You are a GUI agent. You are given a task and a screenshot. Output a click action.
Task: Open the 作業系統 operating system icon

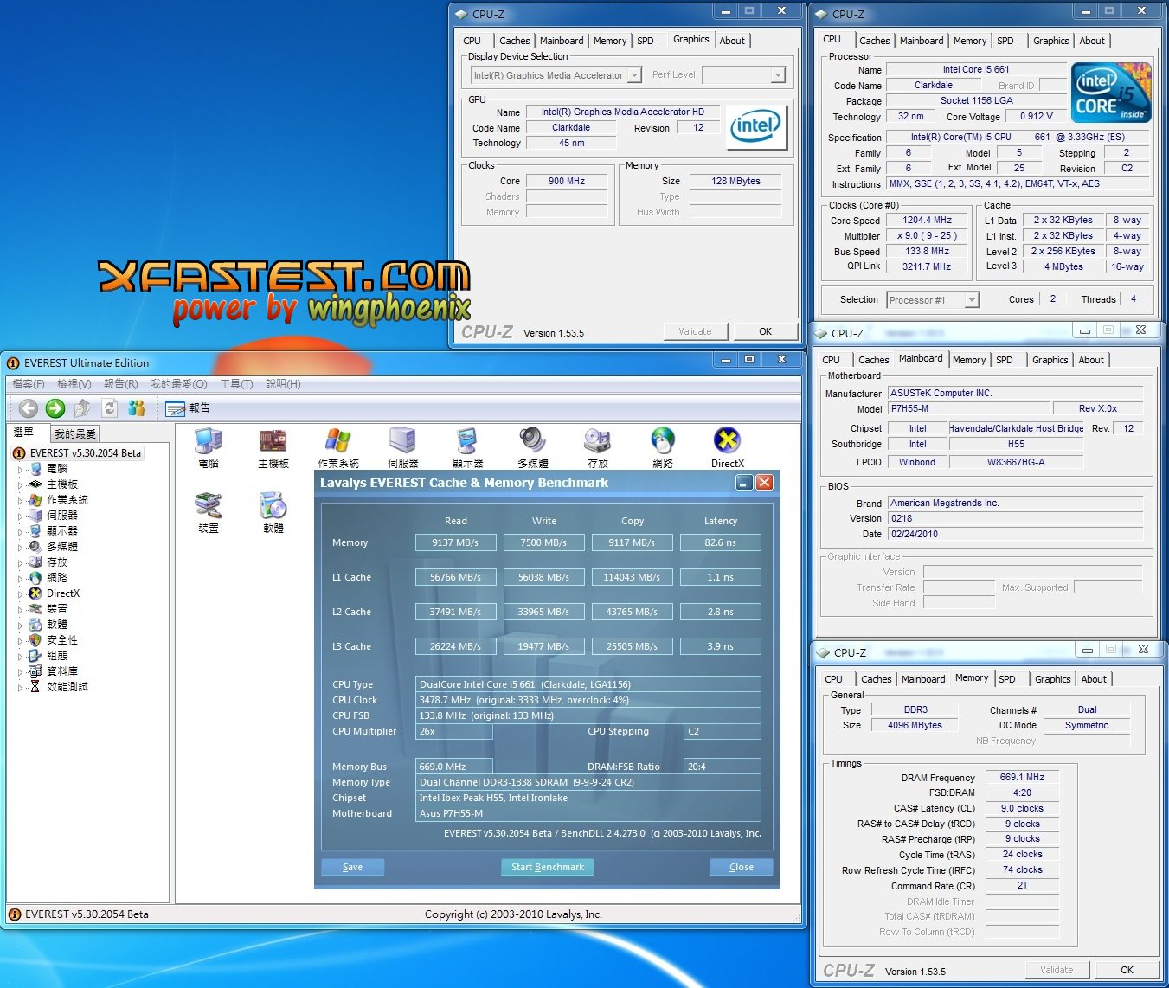(337, 448)
